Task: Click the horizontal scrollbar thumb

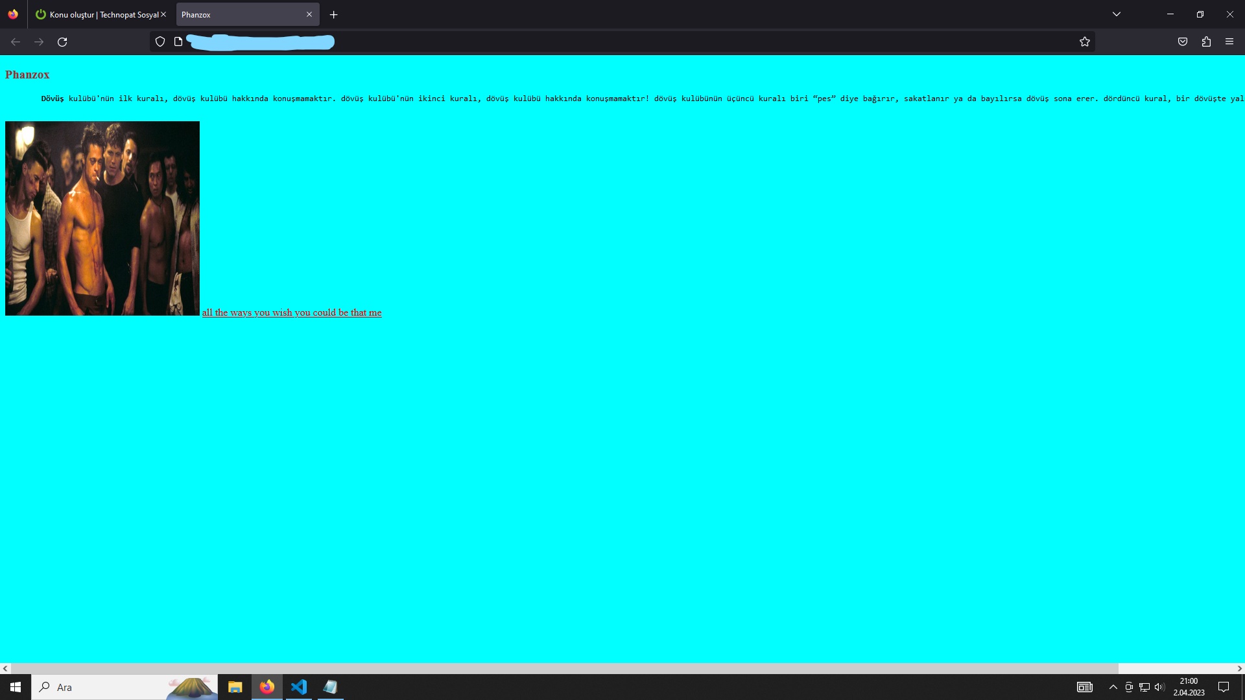Action: tap(564, 668)
